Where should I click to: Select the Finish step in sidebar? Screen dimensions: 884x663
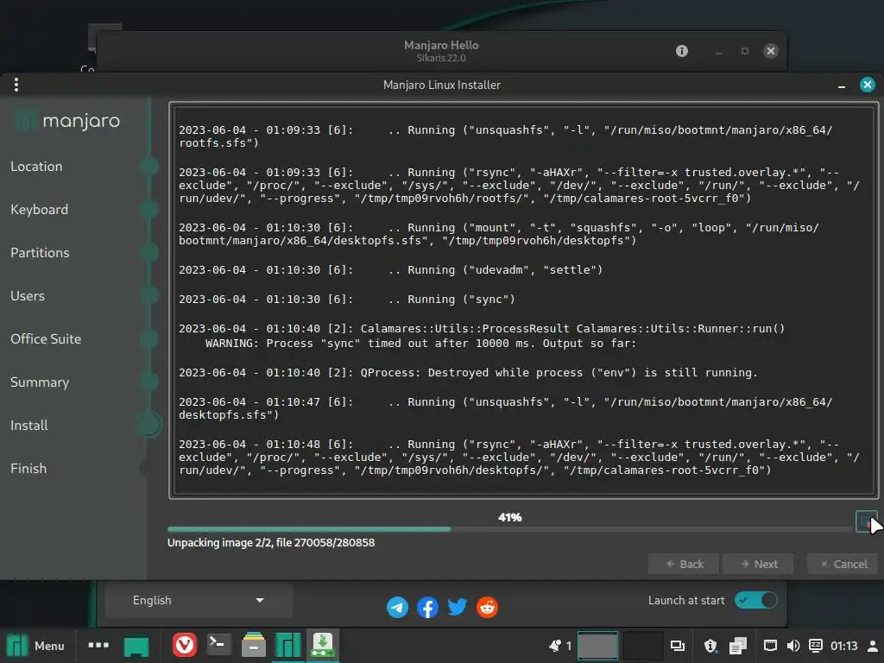(x=28, y=469)
